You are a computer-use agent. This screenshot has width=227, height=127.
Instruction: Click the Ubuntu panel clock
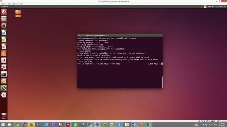pos(220,7)
